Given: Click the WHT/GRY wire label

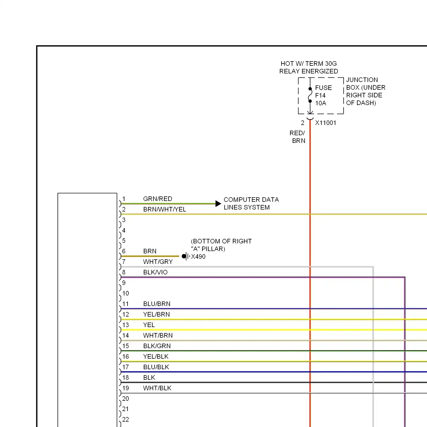Looking at the screenshot, I should [x=158, y=262].
